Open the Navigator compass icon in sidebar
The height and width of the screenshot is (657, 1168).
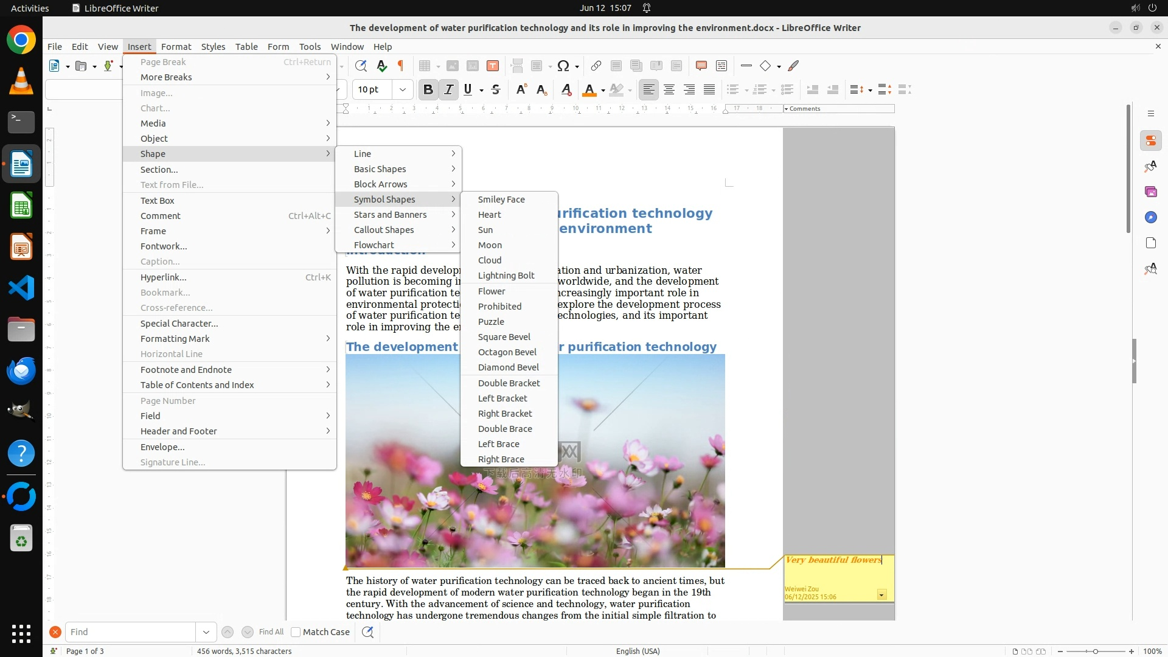point(1150,218)
